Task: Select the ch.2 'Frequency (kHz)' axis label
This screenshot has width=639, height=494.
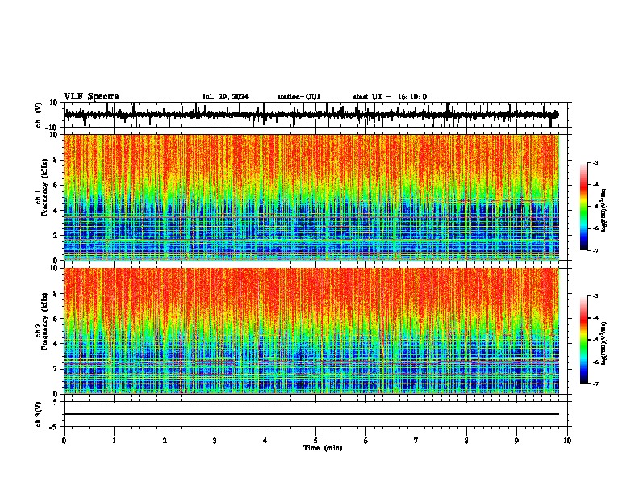Action: (x=45, y=321)
